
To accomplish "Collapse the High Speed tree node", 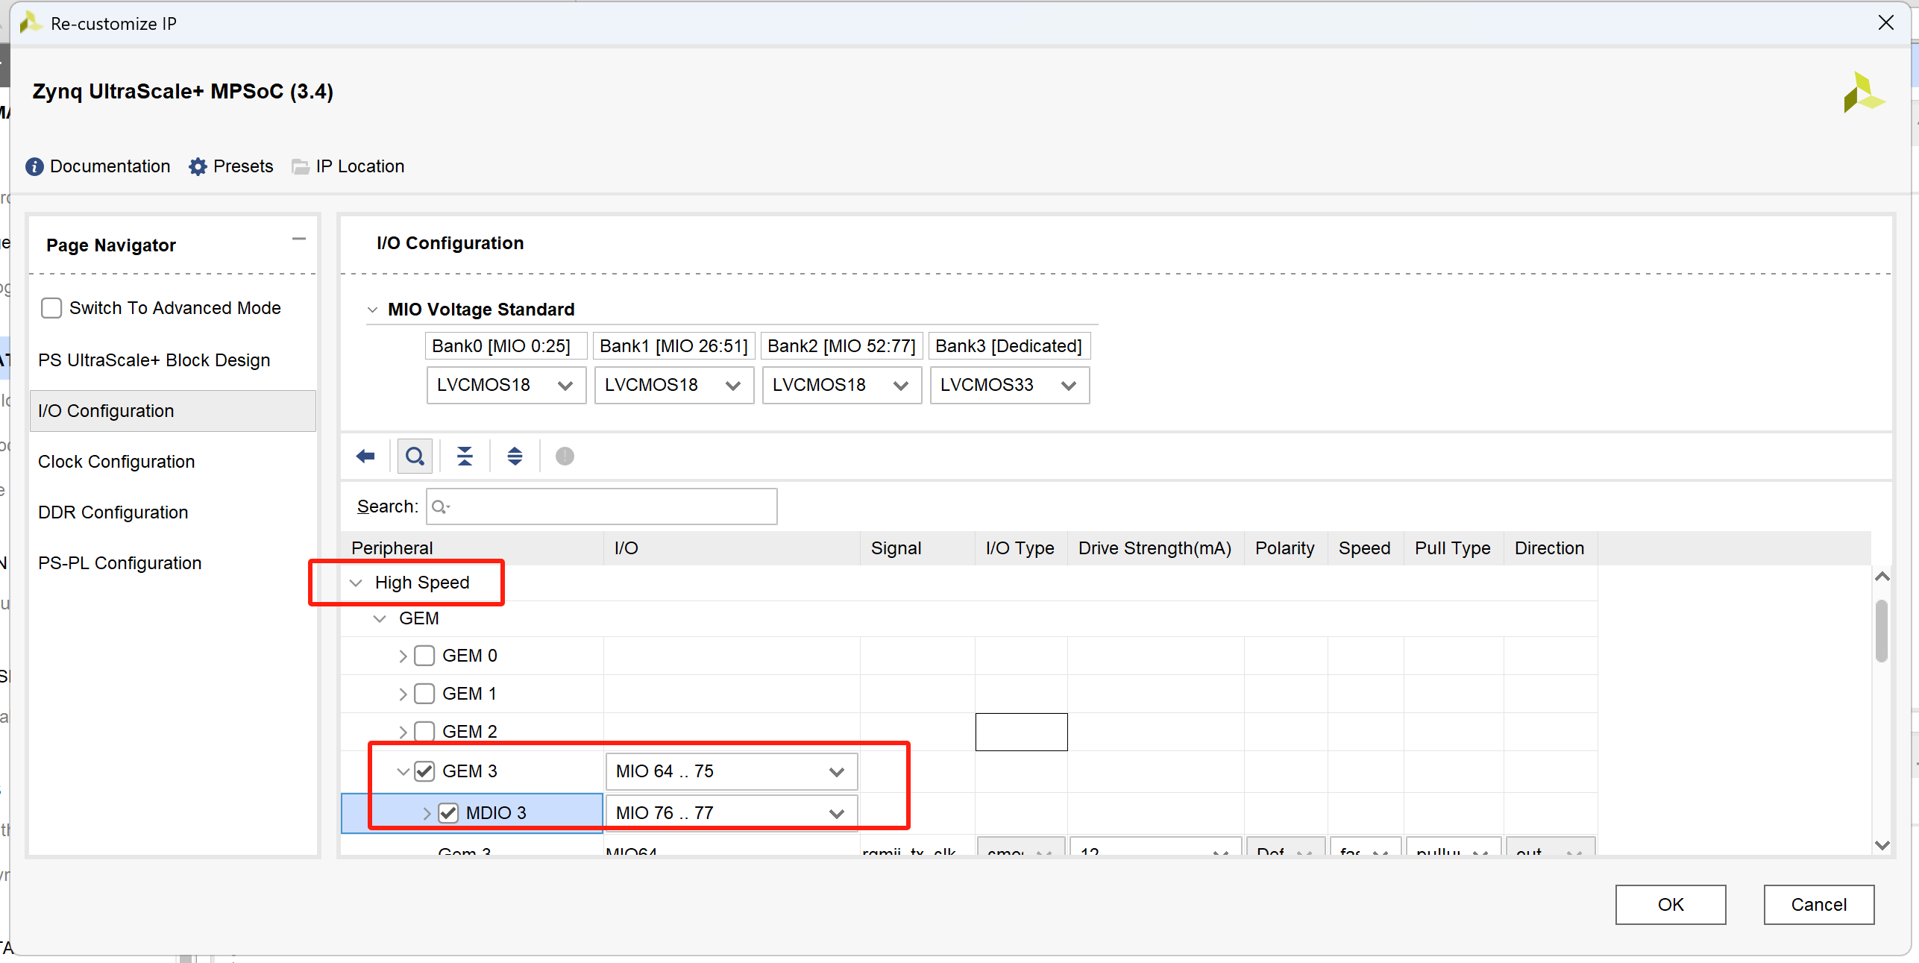I will pyautogui.click(x=357, y=583).
